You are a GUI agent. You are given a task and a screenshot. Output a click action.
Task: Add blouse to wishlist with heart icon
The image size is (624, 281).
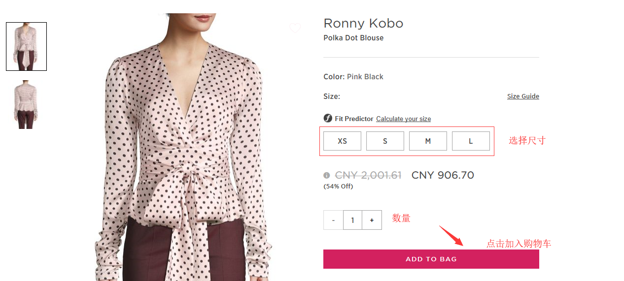point(295,29)
